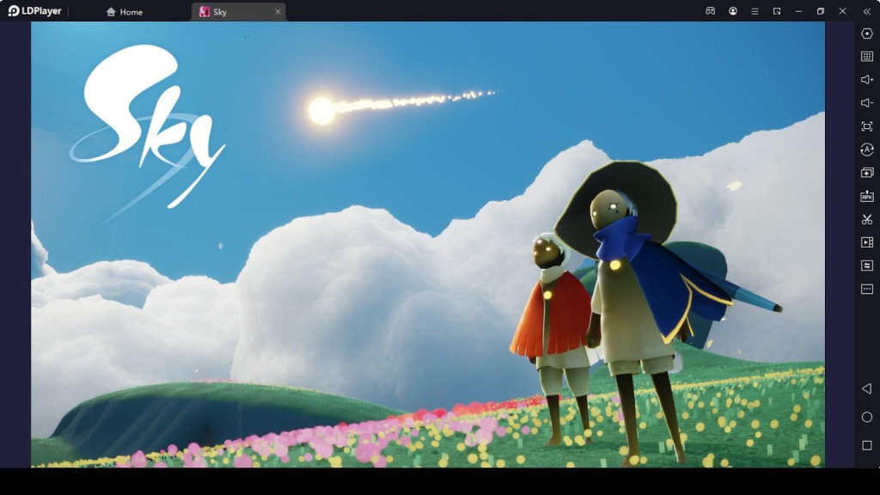
Task: Click the multi-instance manager icon
Action: pos(866,173)
